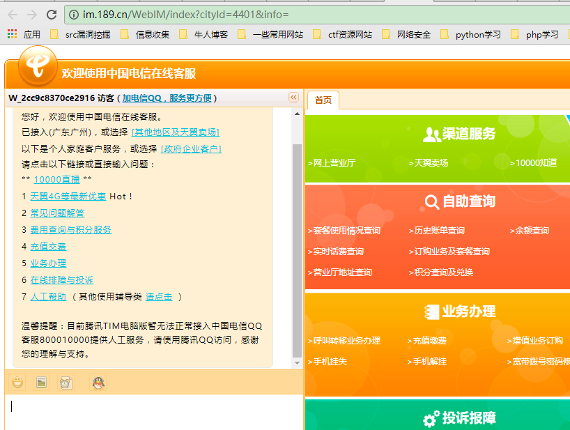Open the ctf资源网站 bookmark folder
The width and height of the screenshot is (570, 430).
point(342,35)
